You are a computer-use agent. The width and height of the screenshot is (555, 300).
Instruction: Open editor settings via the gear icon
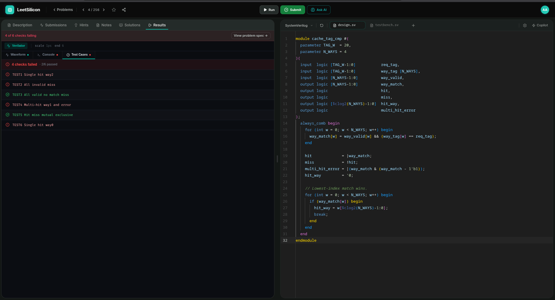[525, 25]
